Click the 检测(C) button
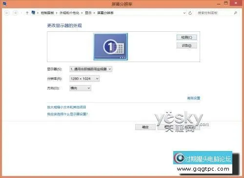The image size is (244, 178). click(x=187, y=37)
